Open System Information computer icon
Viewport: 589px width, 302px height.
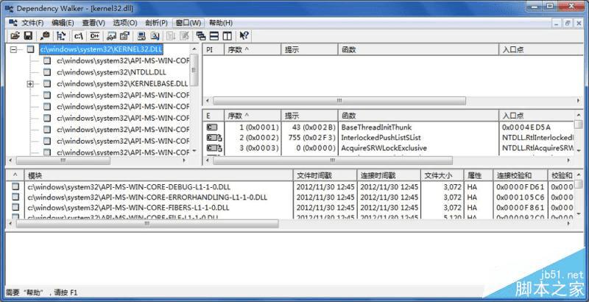tap(141, 36)
